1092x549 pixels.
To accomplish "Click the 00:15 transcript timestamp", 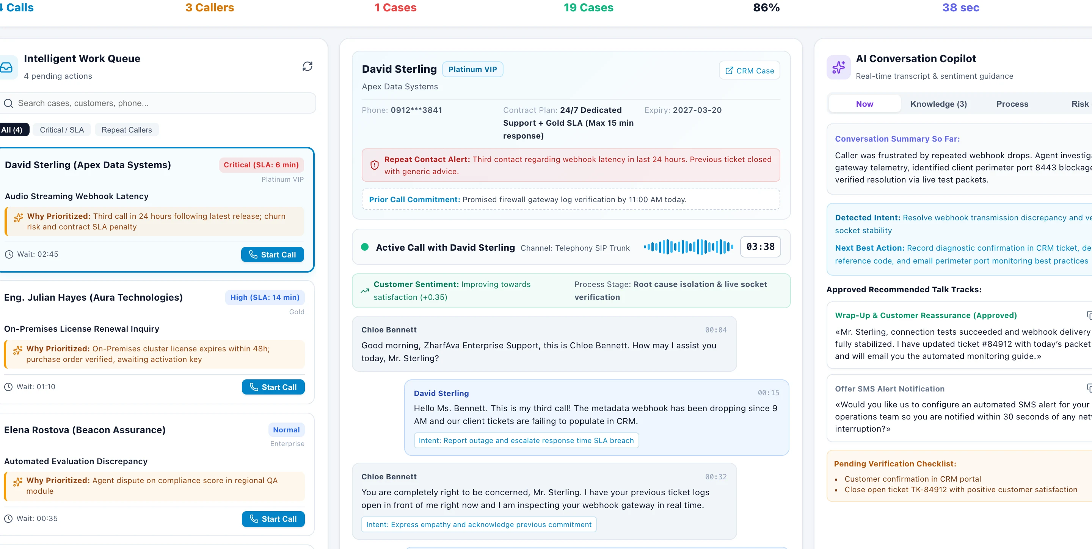I will (x=768, y=393).
